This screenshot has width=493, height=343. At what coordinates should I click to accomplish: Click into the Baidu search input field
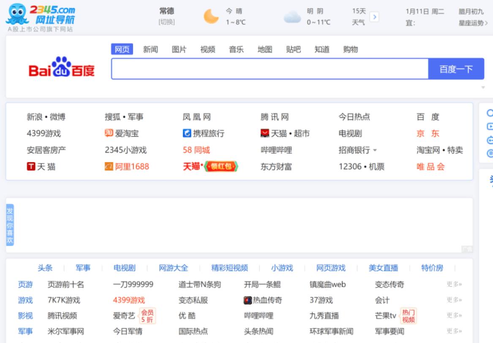[x=270, y=69]
